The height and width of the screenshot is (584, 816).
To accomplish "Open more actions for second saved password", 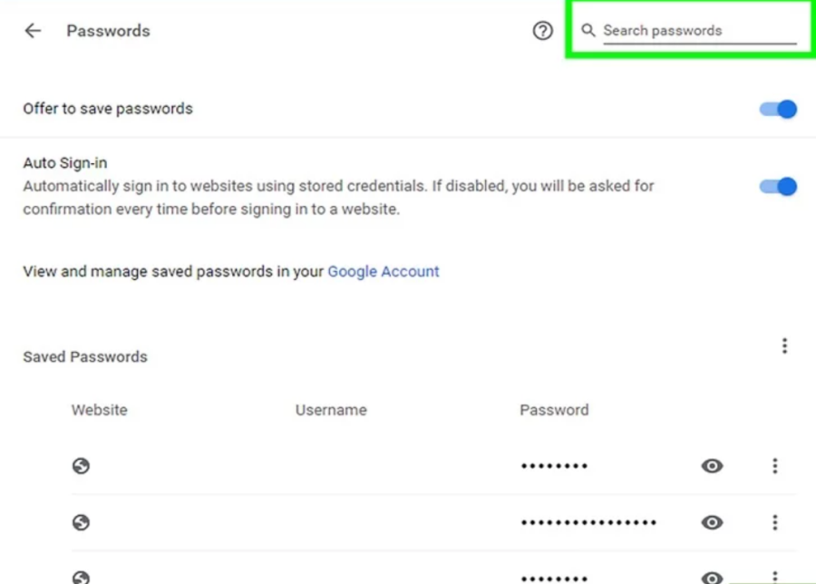I will (775, 522).
